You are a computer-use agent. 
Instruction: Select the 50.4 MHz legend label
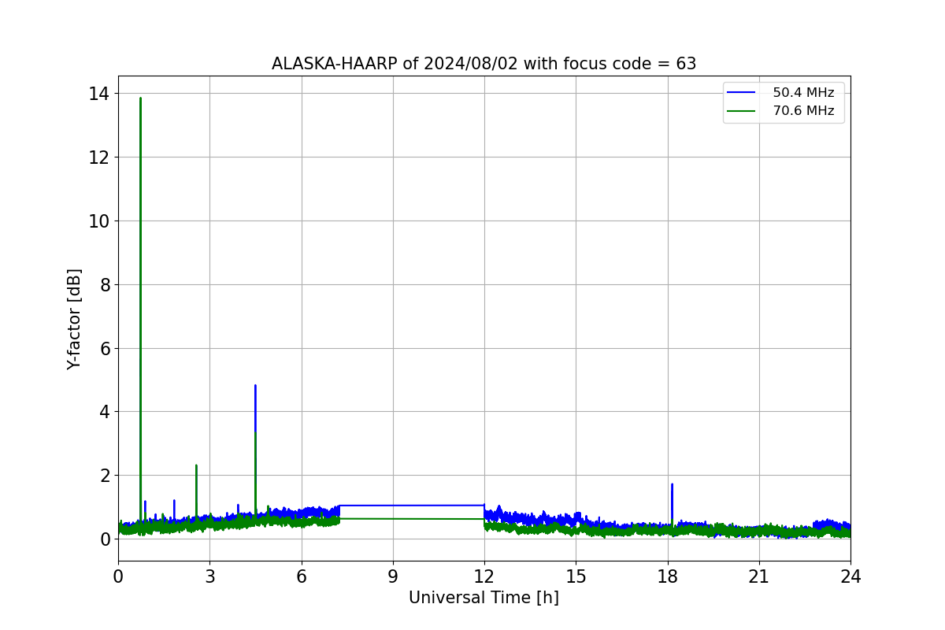click(x=803, y=93)
